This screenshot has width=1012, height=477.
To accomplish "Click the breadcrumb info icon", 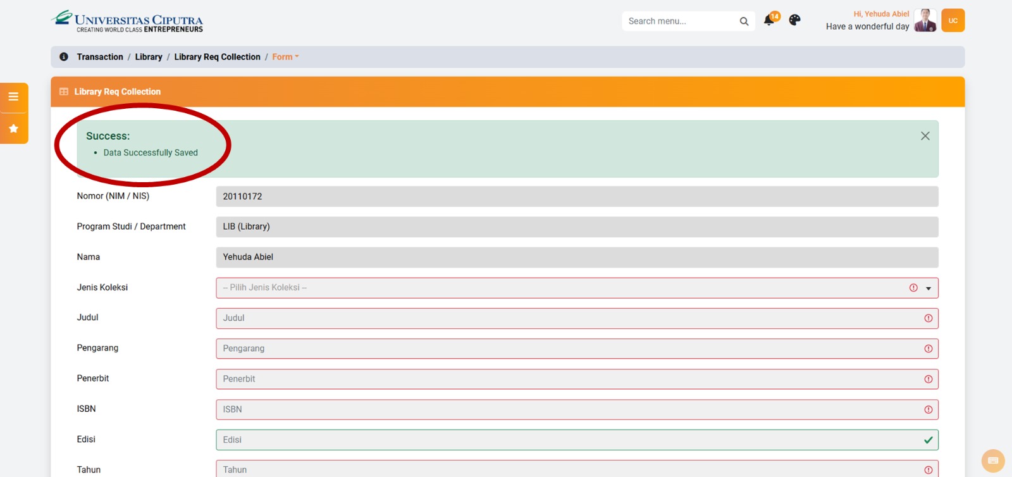I will pyautogui.click(x=64, y=57).
